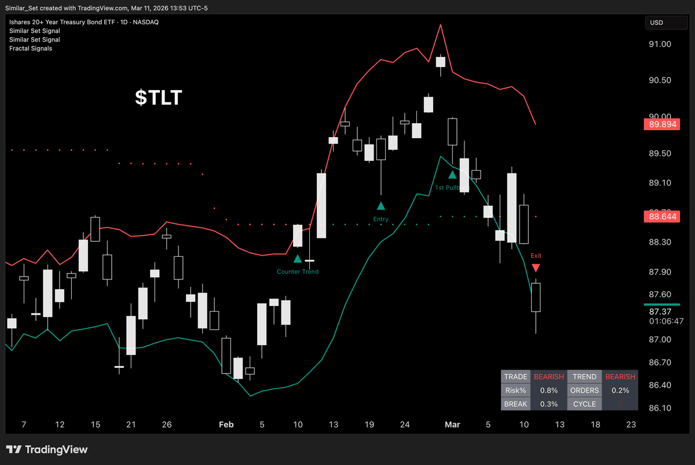Click the Mar label on time axis

(x=452, y=425)
